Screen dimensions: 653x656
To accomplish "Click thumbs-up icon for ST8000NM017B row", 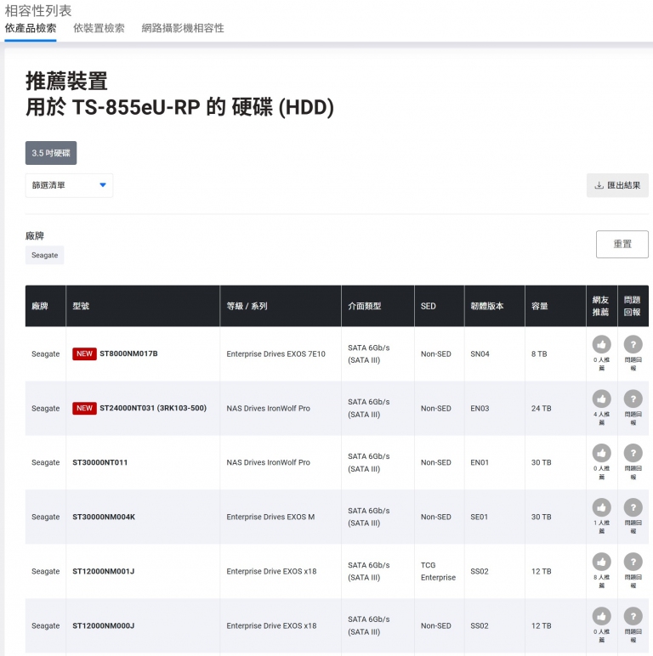I will coord(601,344).
